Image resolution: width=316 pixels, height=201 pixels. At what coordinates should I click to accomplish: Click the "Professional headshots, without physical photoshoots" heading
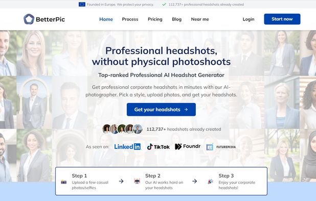tap(161, 56)
